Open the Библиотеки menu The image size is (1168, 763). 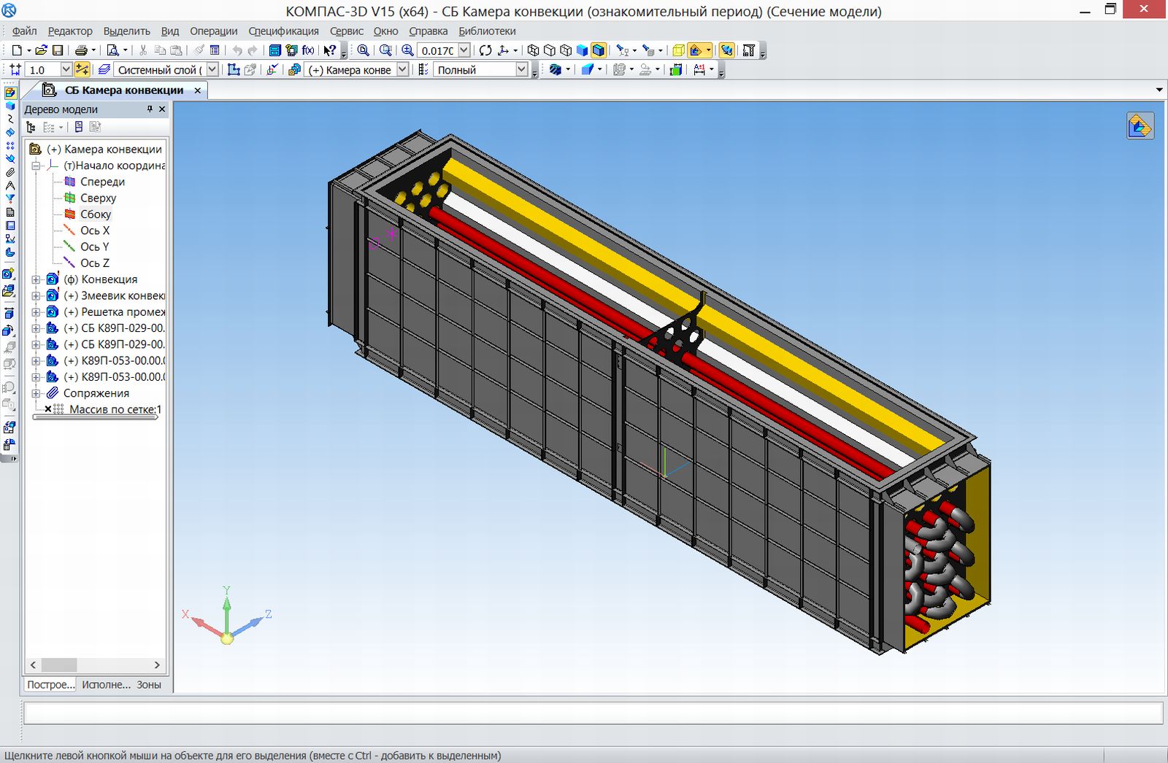[x=487, y=31]
